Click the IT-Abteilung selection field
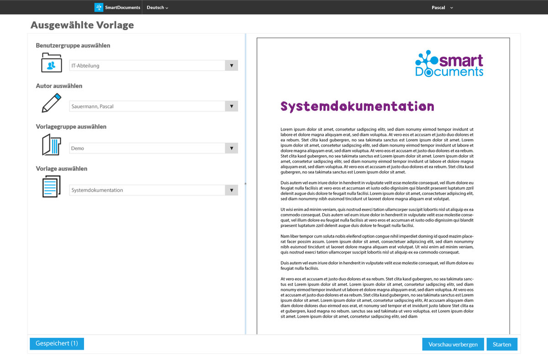The width and height of the screenshot is (548, 357). point(147,66)
